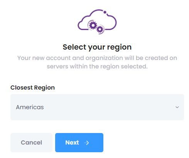Click the small dot on top of the cloud

click(x=105, y=12)
